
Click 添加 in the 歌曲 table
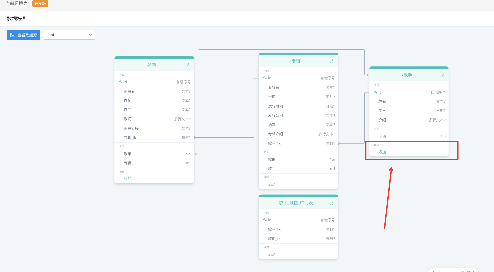[x=127, y=179]
